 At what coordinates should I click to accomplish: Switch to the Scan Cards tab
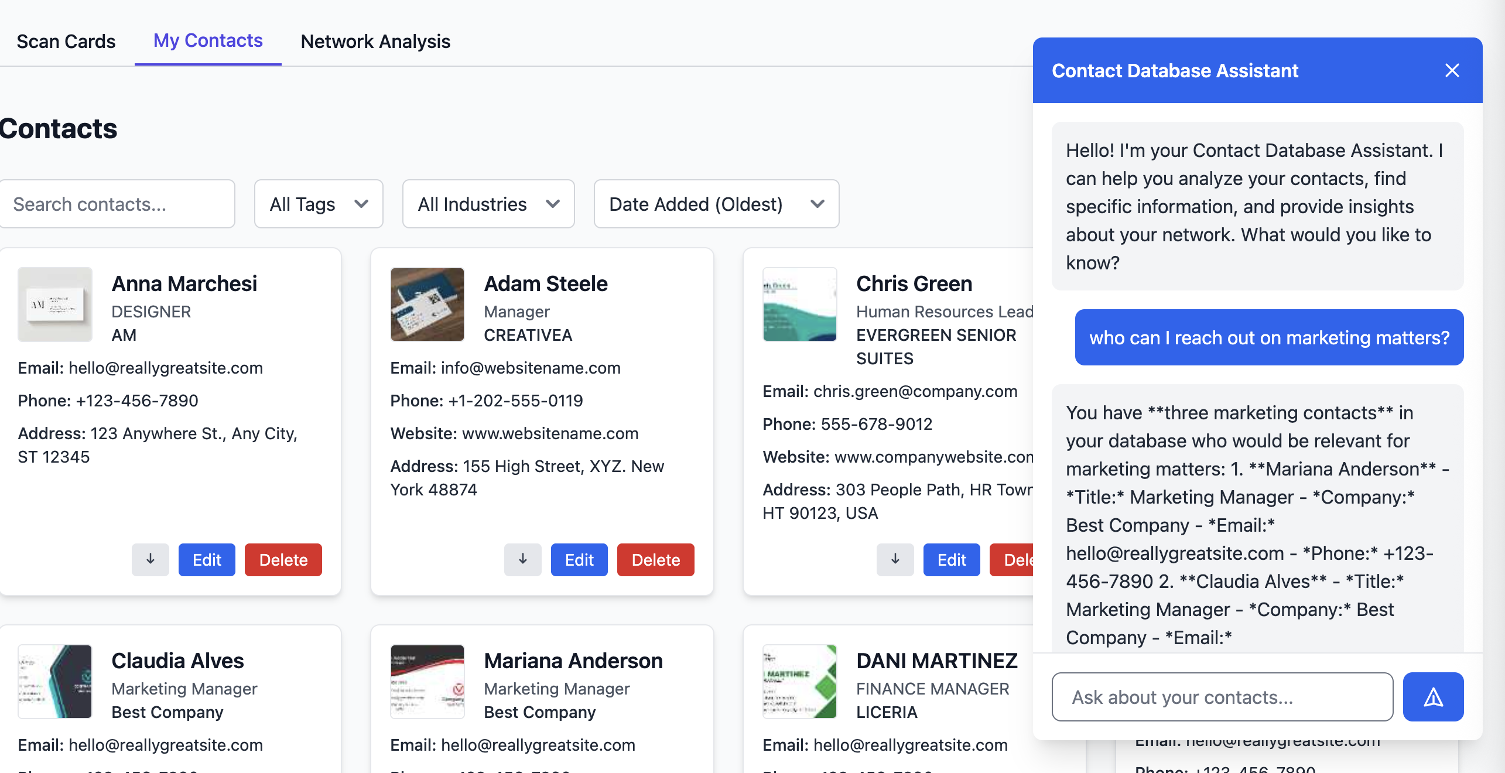66,42
